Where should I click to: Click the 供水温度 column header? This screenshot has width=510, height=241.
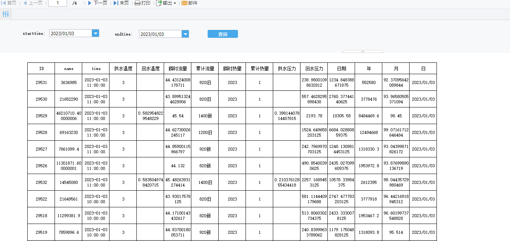click(x=123, y=68)
